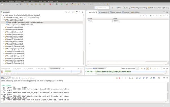Open the Refactor menu
The height and width of the screenshot is (107, 170).
[x=18, y=1]
